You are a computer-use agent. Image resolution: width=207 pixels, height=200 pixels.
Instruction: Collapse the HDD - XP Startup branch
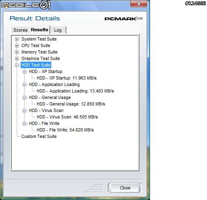pyautogui.click(x=24, y=72)
